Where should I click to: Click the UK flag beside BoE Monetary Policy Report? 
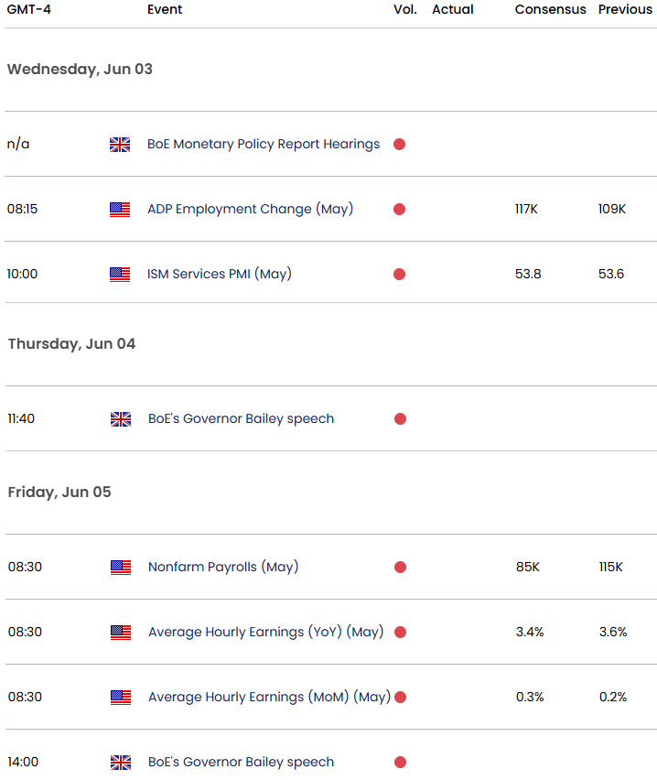[120, 145]
